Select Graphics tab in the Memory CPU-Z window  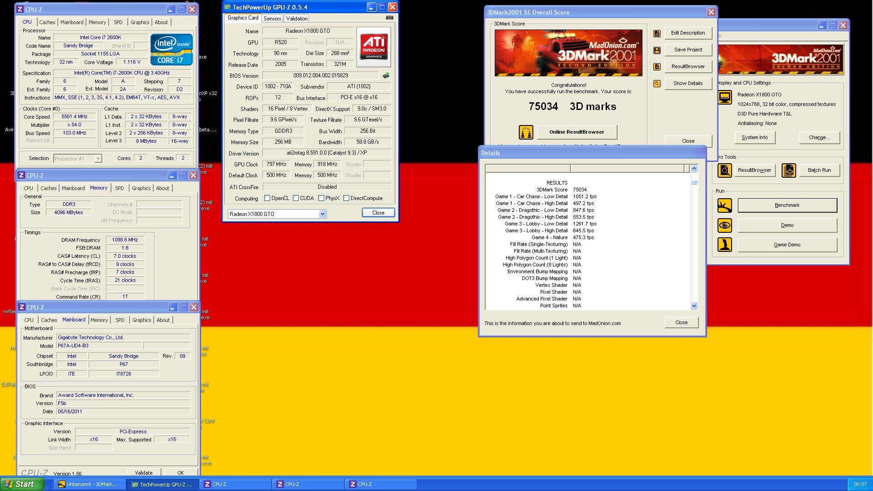coord(141,188)
